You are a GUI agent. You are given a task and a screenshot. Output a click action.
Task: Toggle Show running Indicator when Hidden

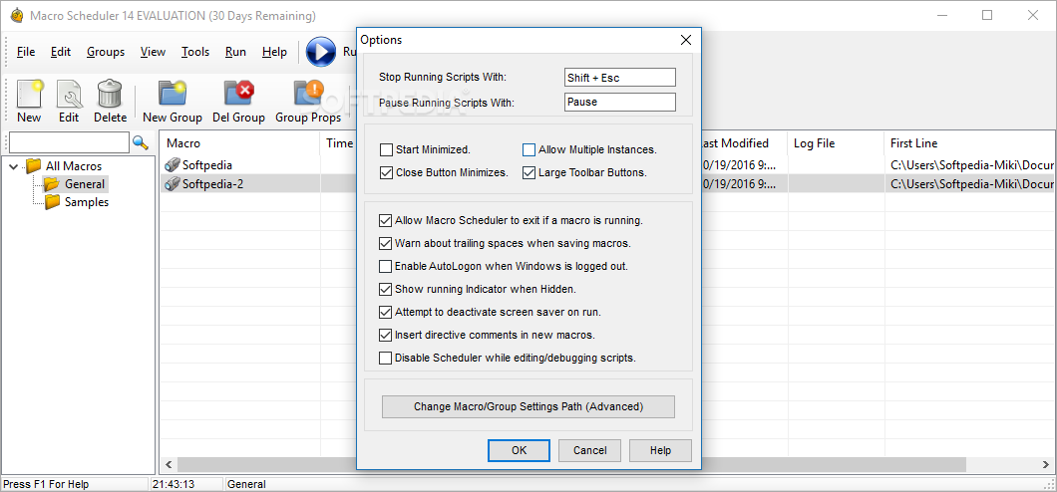pos(386,290)
